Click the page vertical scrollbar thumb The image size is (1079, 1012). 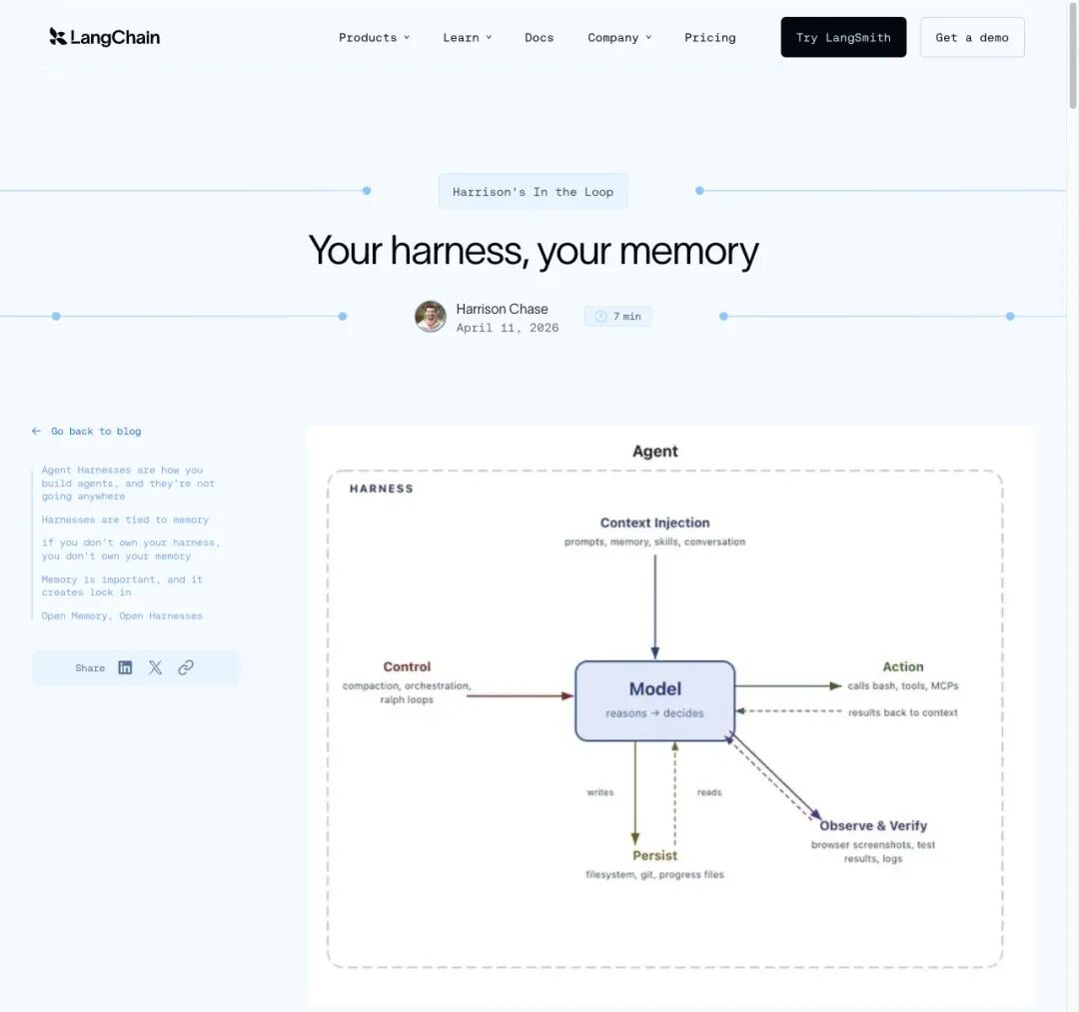tap(1073, 55)
